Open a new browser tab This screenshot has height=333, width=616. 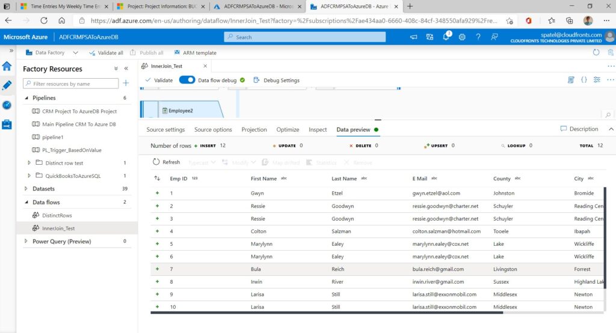point(410,6)
